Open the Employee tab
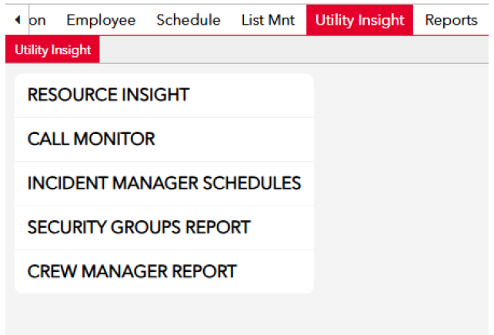This screenshot has width=494, height=335. click(x=101, y=20)
